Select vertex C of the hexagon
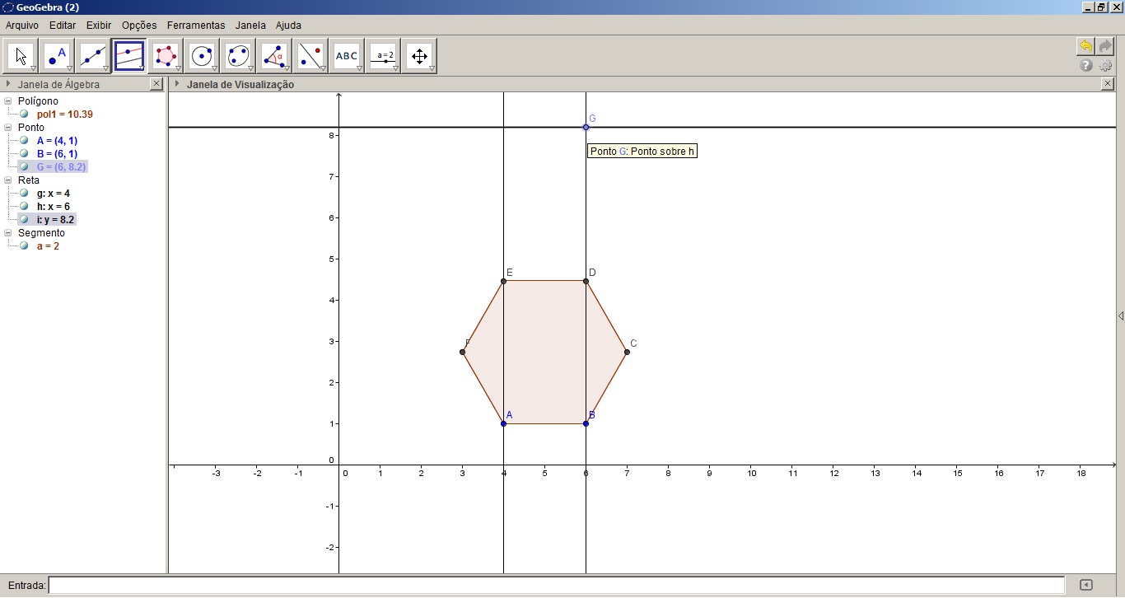Image resolution: width=1125 pixels, height=598 pixels. point(627,352)
